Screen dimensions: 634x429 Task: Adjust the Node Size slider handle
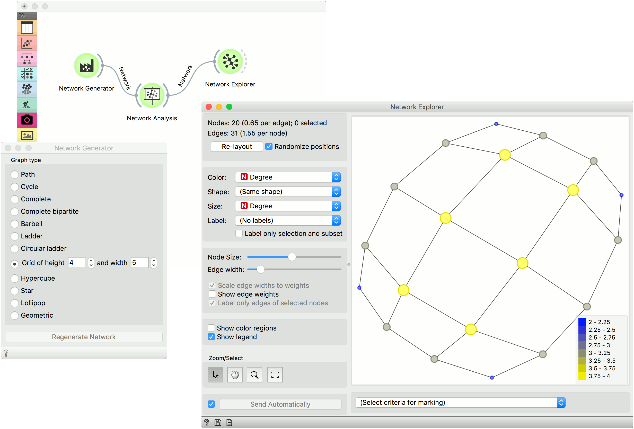pos(292,257)
